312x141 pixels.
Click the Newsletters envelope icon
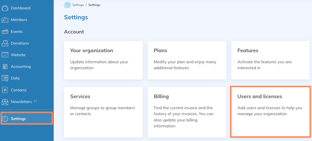pyautogui.click(x=5, y=102)
